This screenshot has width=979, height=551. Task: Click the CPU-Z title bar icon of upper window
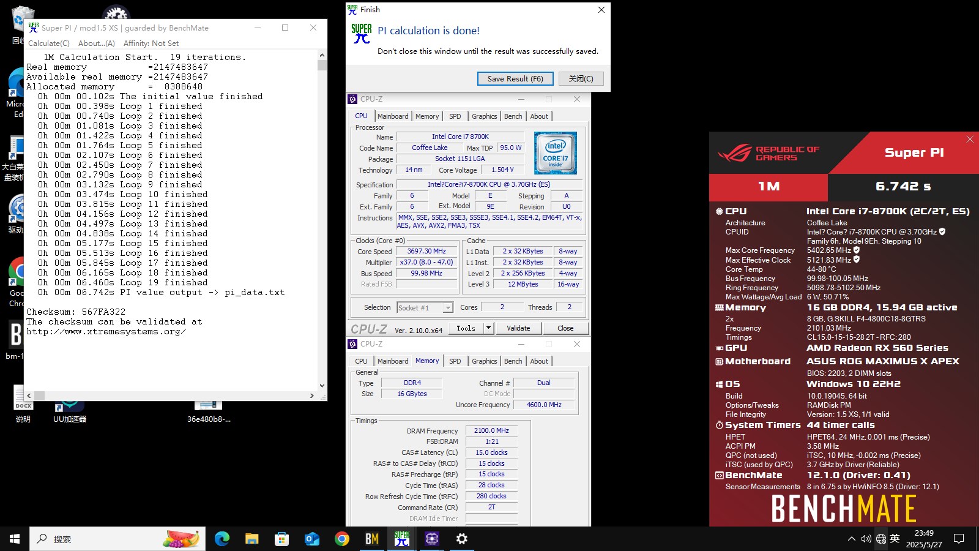352,99
